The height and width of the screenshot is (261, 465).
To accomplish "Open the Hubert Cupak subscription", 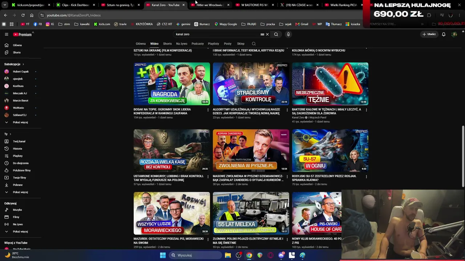I will point(20,72).
